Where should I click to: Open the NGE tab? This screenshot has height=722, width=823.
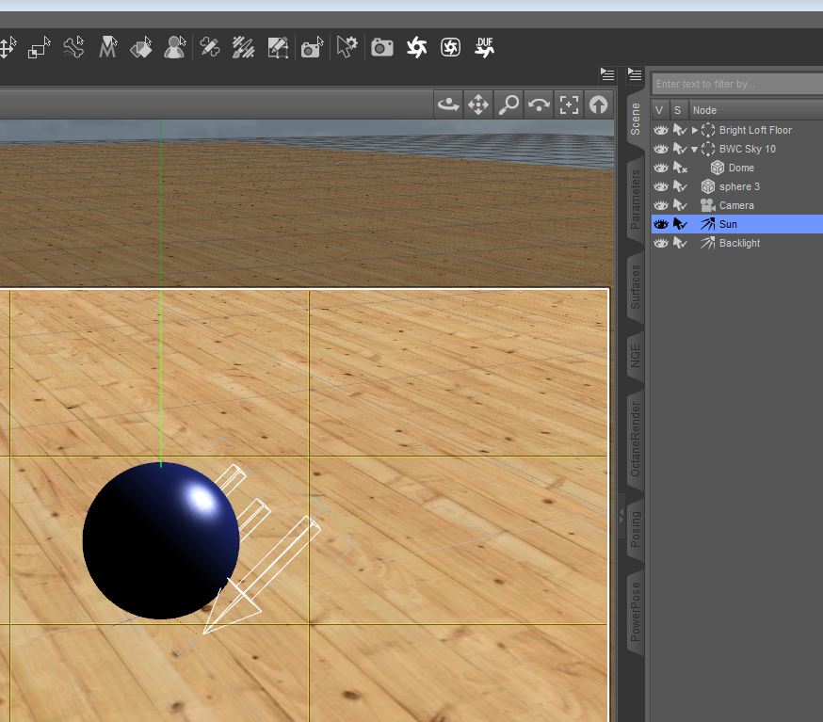(635, 355)
